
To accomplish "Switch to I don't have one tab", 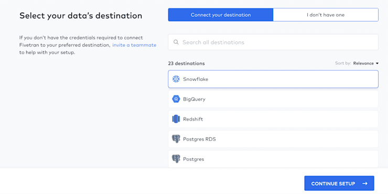I will [x=326, y=15].
